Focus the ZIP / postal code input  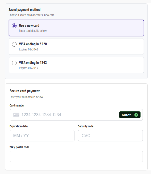pyautogui.click(x=76, y=156)
